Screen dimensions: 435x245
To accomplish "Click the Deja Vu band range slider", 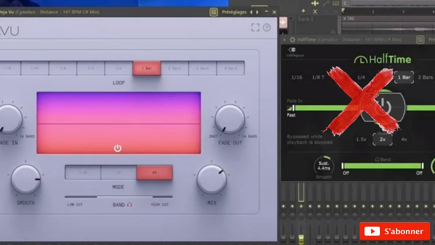I will pos(119,197).
